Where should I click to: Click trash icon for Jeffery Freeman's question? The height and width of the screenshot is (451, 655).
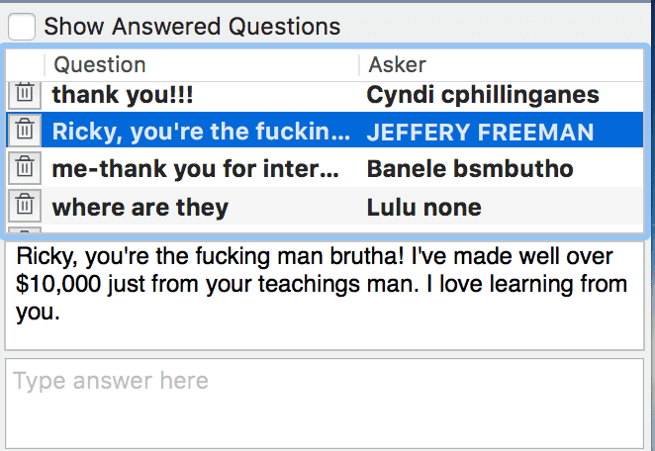point(25,131)
